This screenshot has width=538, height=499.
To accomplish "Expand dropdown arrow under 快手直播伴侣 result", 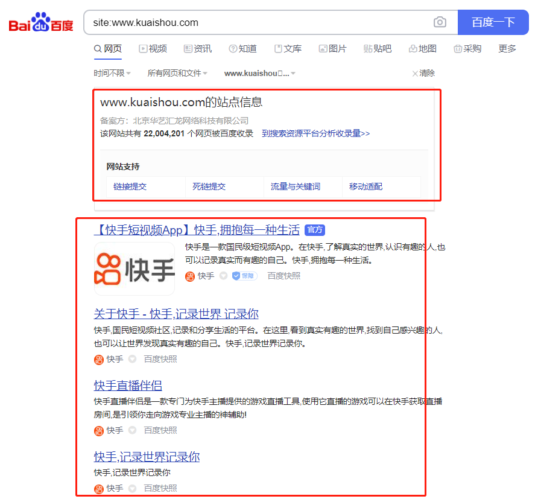I will click(132, 430).
